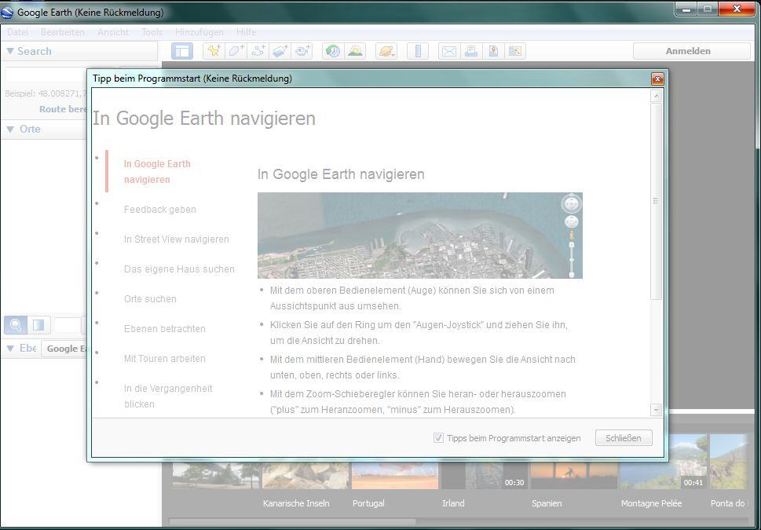This screenshot has height=530, width=761.
Task: Open the Bearbeiten menu
Action: tap(63, 32)
